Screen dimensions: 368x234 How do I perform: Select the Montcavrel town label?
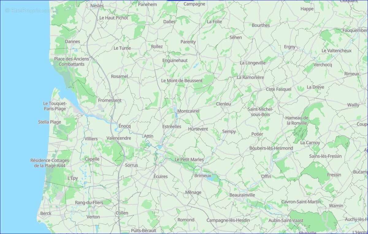188,111
